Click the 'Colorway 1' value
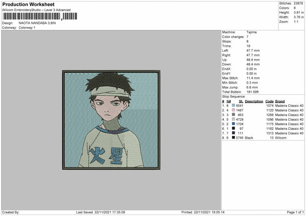 coord(27,28)
